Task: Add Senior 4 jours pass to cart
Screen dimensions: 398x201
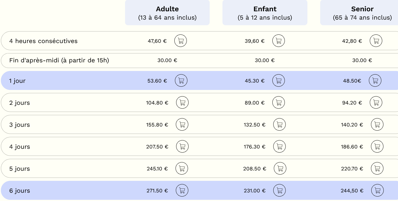Action: click(377, 147)
